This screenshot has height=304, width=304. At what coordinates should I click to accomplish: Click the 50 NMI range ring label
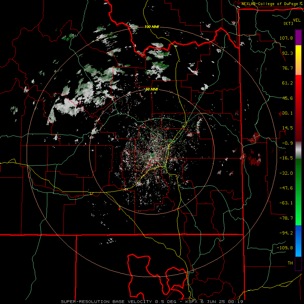point(152,90)
